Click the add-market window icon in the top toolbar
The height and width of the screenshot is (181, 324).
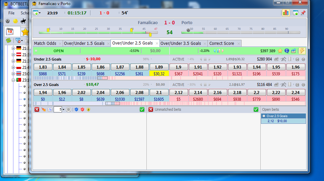click(36, 13)
